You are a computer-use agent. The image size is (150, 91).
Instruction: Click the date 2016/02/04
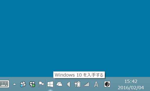tap(131, 88)
